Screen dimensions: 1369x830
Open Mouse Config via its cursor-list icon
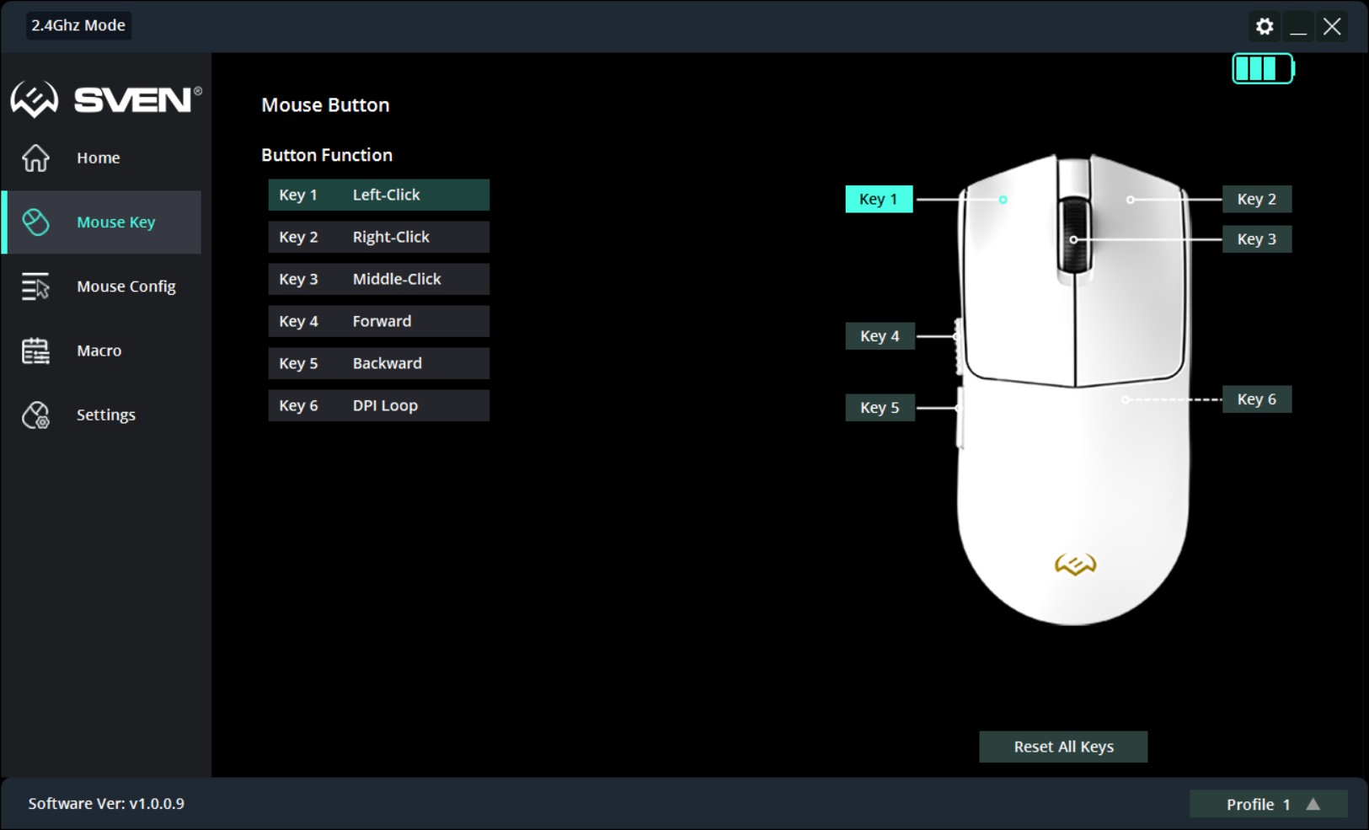tap(35, 286)
